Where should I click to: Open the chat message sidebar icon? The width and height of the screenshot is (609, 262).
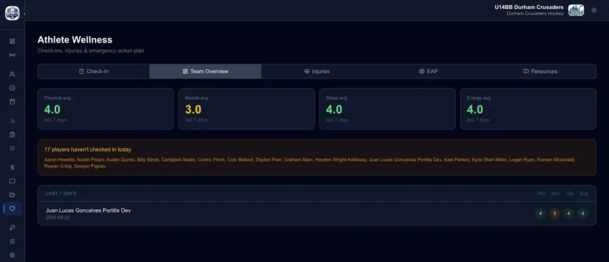[12, 181]
